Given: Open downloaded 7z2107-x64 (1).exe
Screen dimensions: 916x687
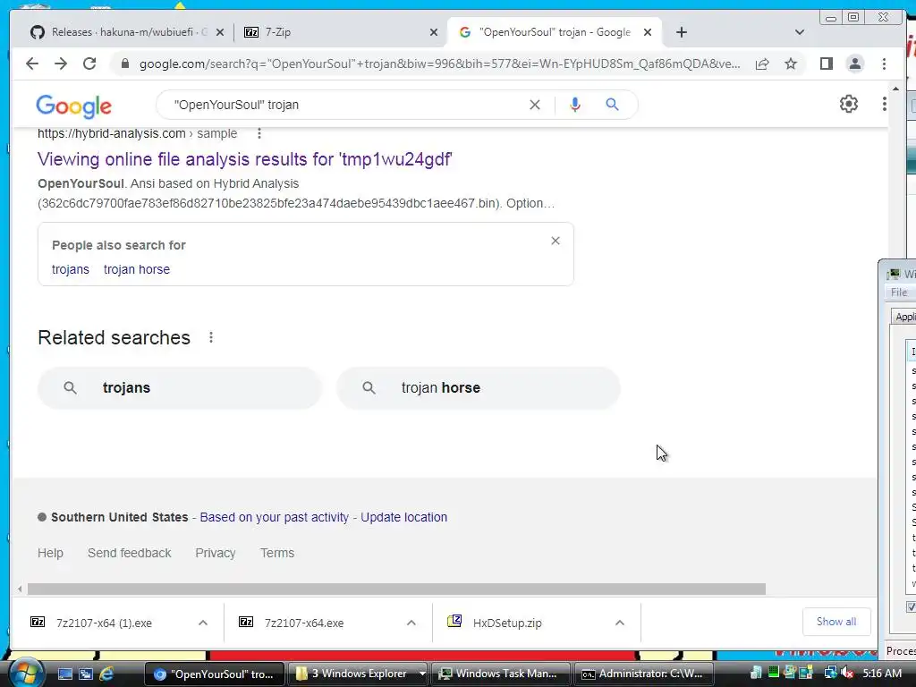Looking at the screenshot, I should click(x=104, y=623).
